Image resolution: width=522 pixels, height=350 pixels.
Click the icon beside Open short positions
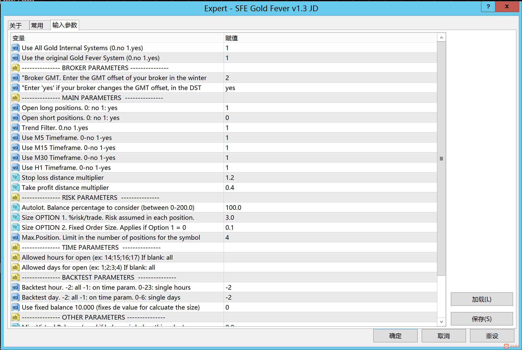coord(15,118)
